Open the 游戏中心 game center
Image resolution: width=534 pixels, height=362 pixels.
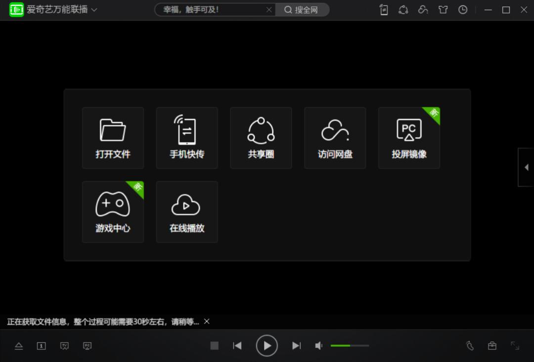[113, 212]
